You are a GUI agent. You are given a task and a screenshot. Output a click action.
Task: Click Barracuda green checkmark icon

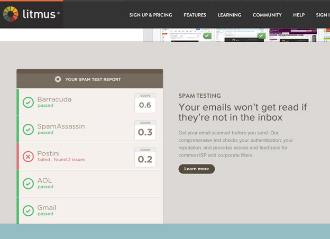(x=28, y=103)
